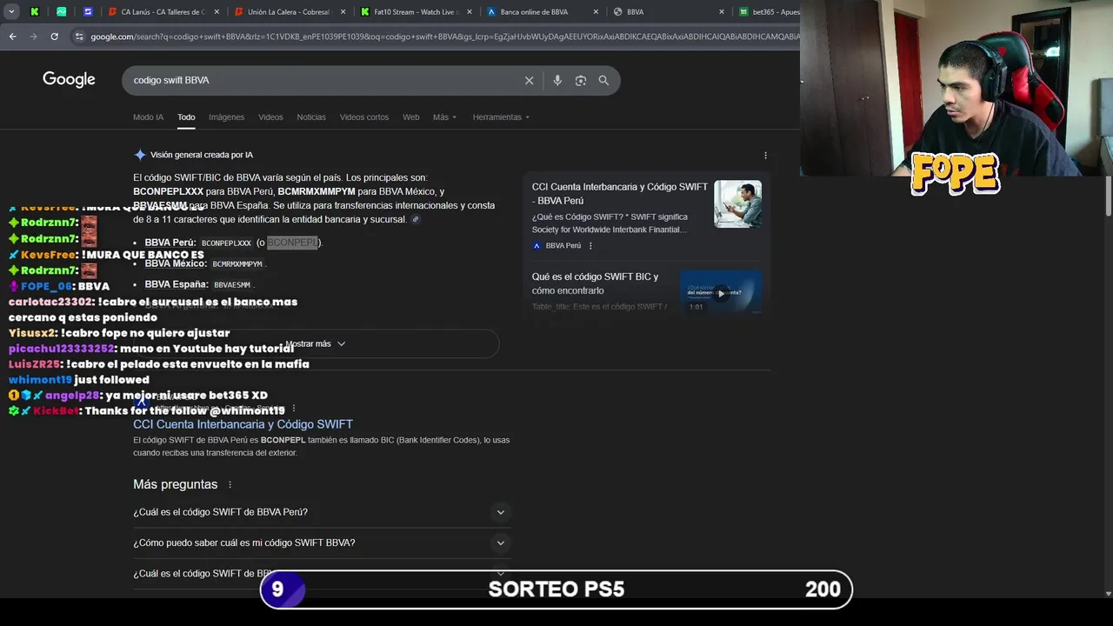This screenshot has height=626, width=1113.
Task: Click the BCMRMXMMPYM code for BBVA México
Action: [237, 264]
